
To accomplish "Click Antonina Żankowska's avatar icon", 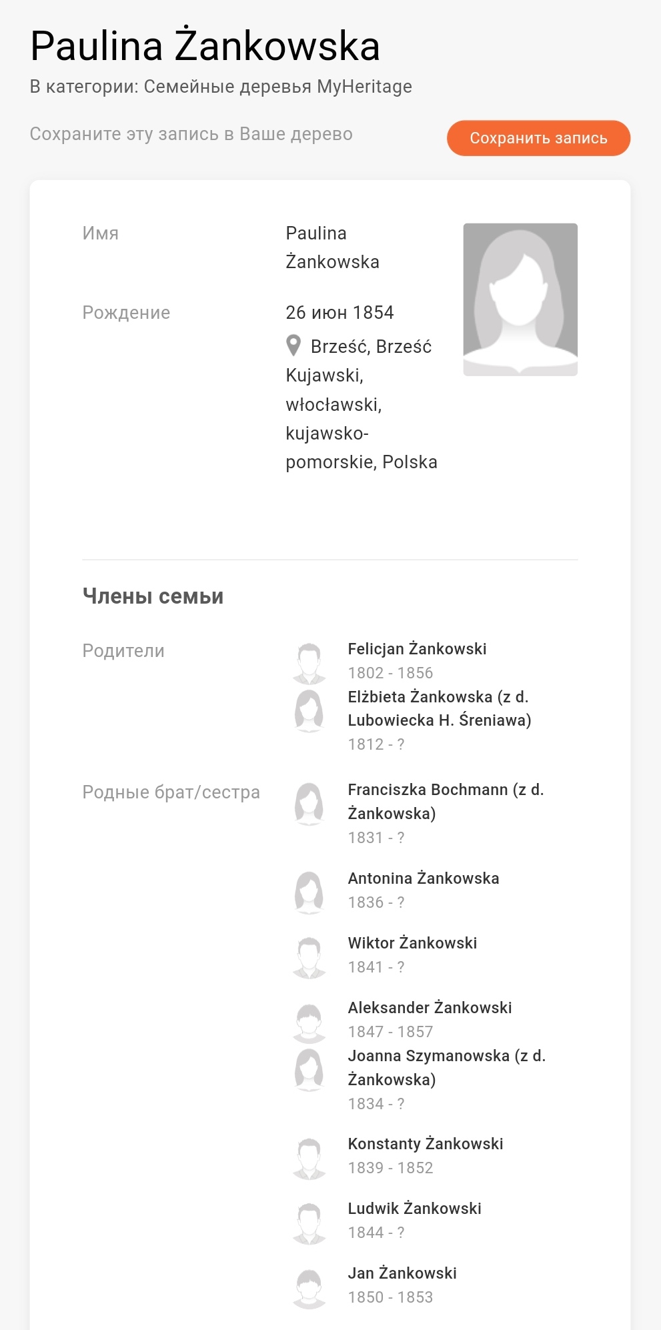I will click(309, 892).
